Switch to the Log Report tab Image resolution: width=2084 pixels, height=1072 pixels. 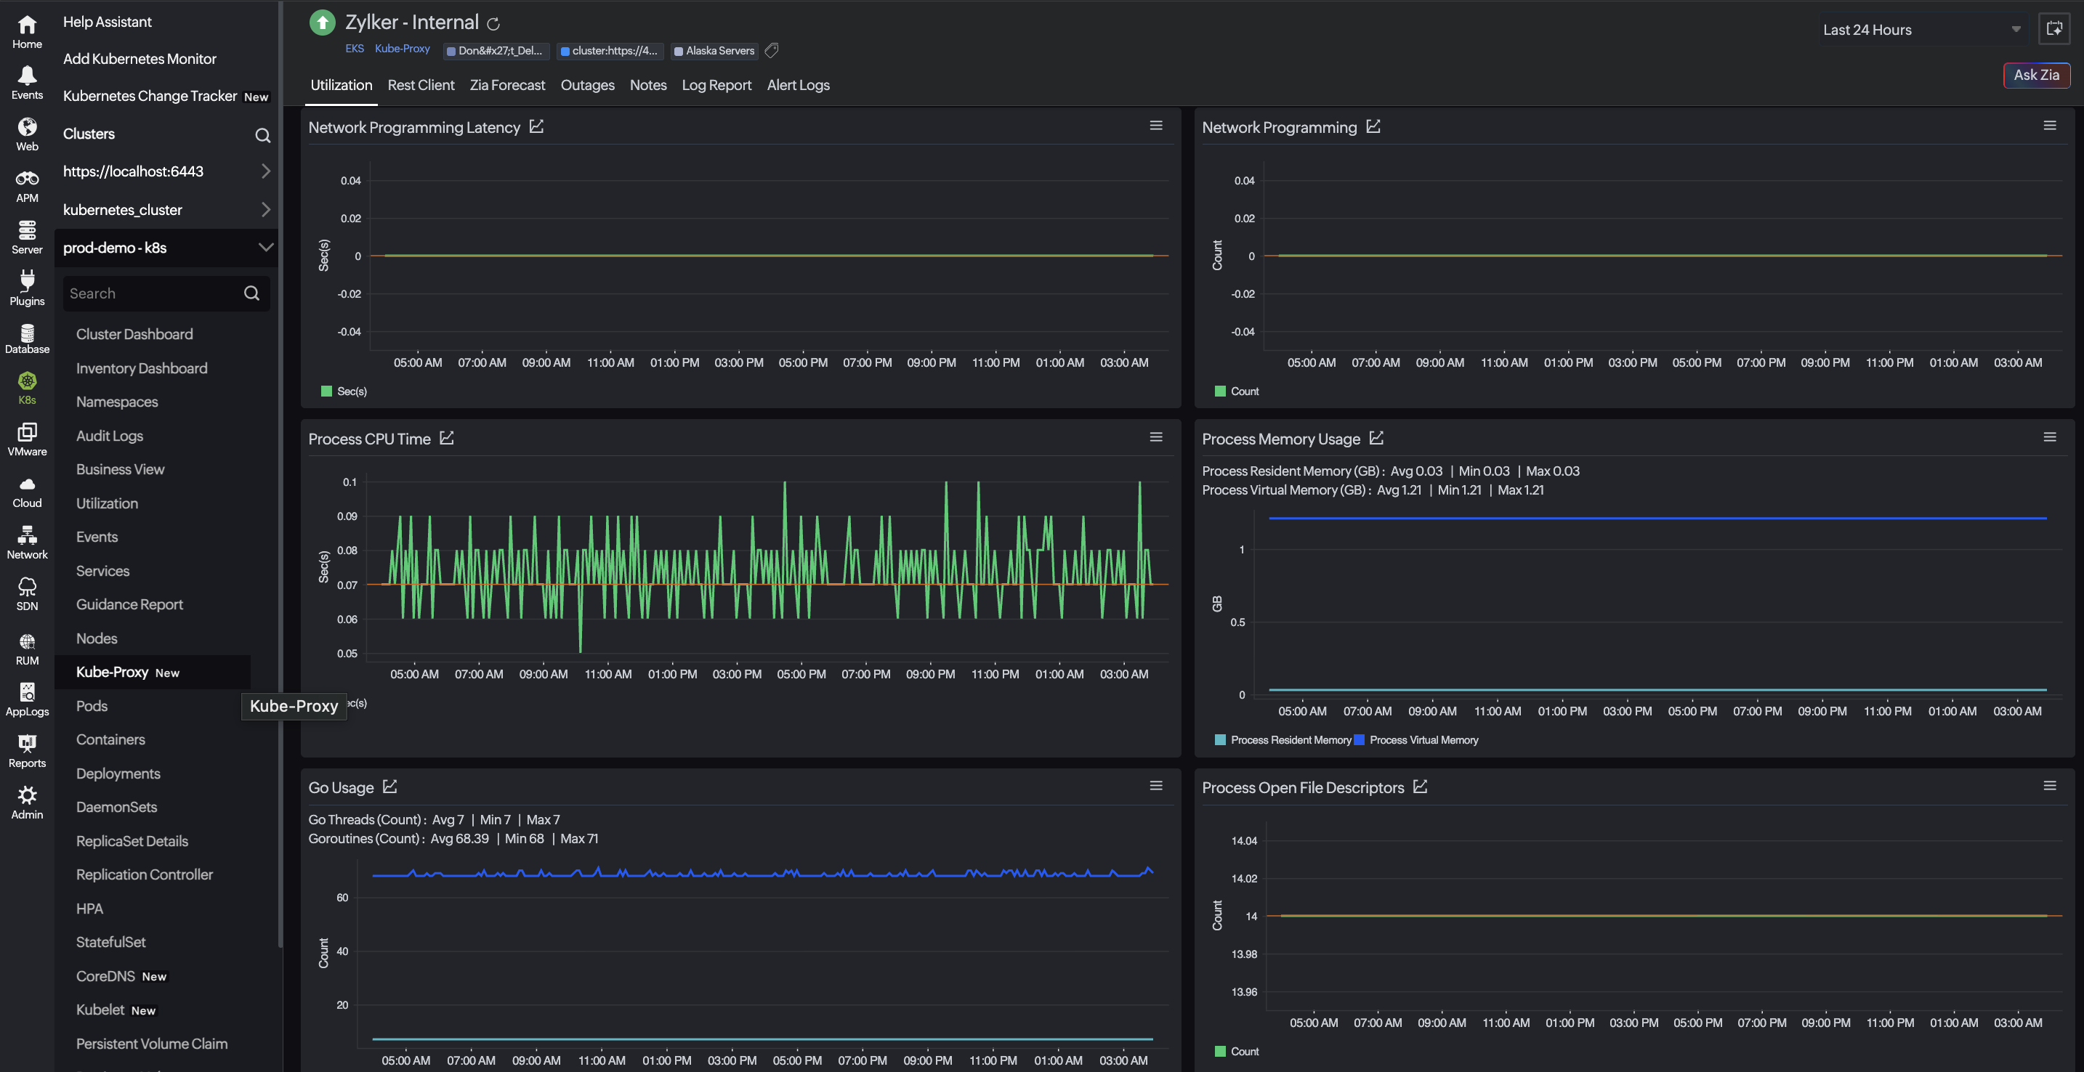(716, 85)
